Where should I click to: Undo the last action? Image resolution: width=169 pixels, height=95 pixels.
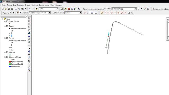(x=29, y=9)
